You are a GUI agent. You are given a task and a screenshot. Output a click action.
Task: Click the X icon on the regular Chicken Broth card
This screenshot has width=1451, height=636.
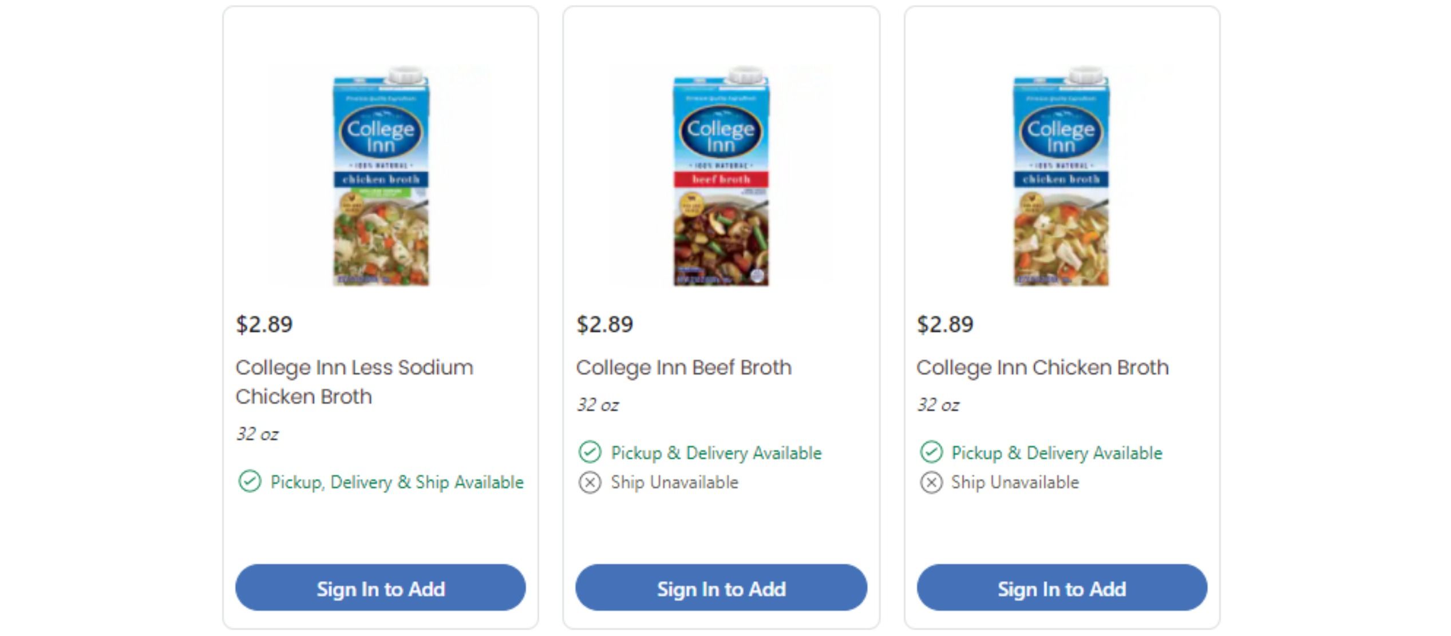click(931, 482)
